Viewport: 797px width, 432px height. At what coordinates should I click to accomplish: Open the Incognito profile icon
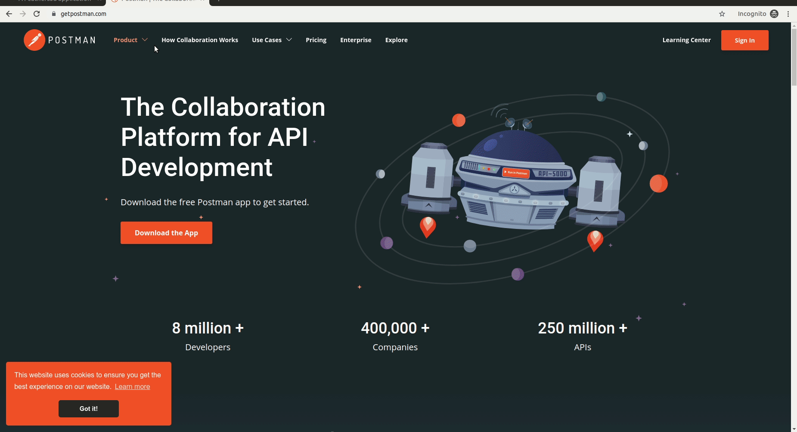click(x=774, y=14)
